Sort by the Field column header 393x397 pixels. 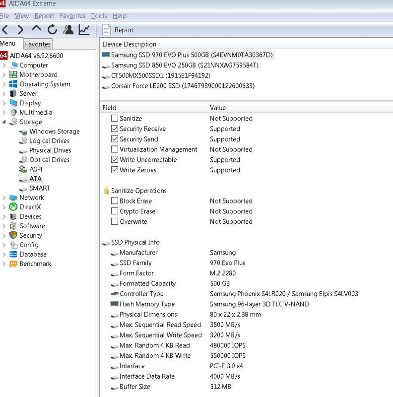(x=154, y=108)
